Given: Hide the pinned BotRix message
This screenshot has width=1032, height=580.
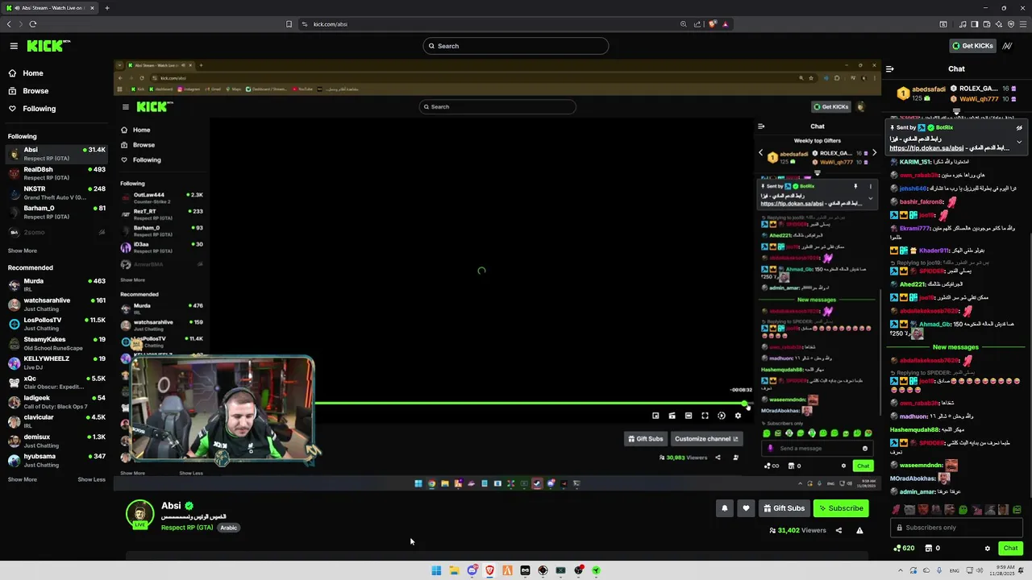Looking at the screenshot, I should [x=1019, y=128].
